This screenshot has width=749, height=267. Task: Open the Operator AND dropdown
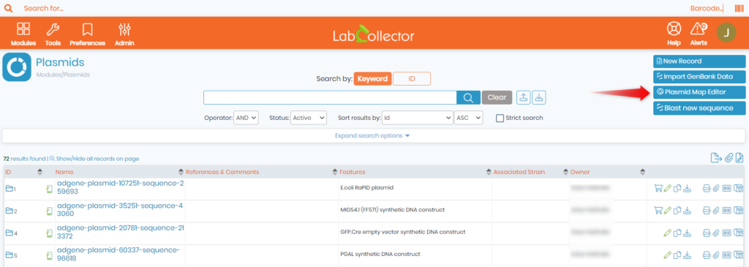point(246,118)
